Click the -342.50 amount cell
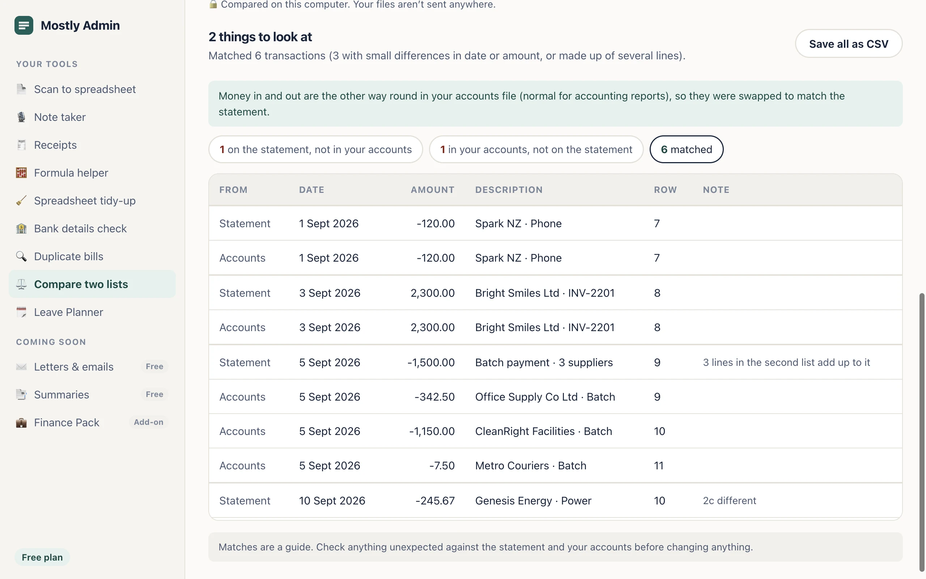This screenshot has width=926, height=579. [x=434, y=397]
